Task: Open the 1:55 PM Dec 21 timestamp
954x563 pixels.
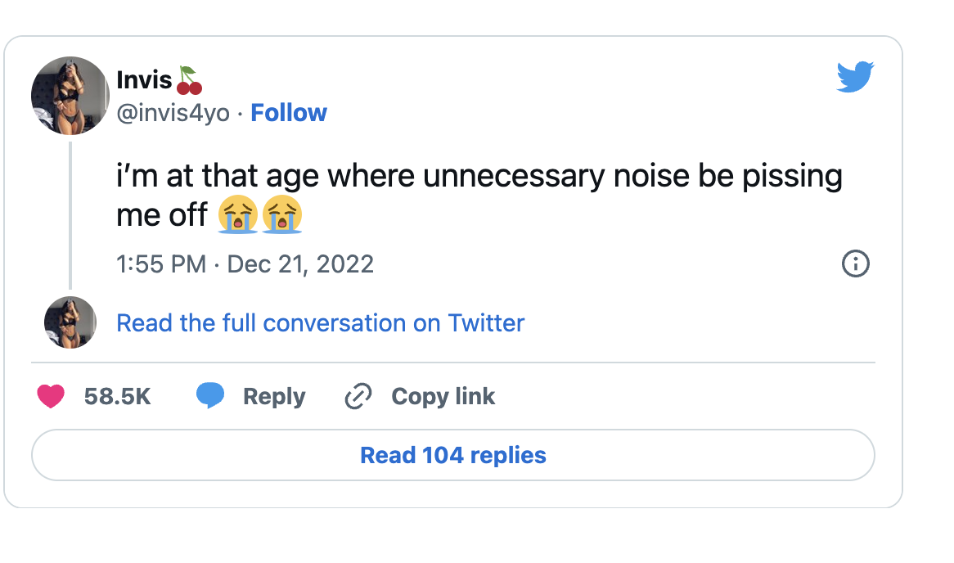Action: 245,264
